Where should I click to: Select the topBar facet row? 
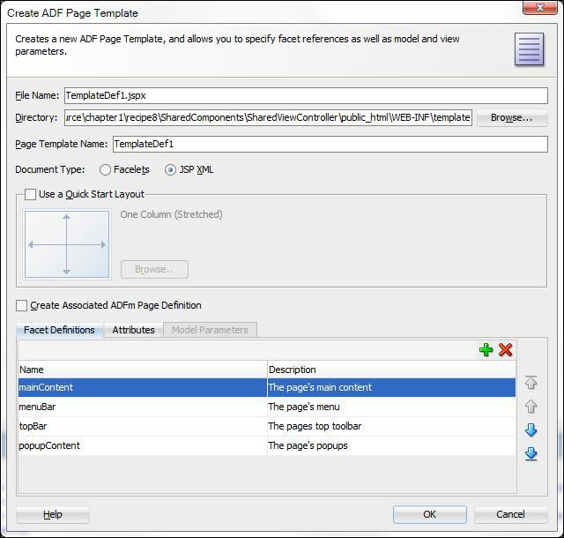coord(267,426)
